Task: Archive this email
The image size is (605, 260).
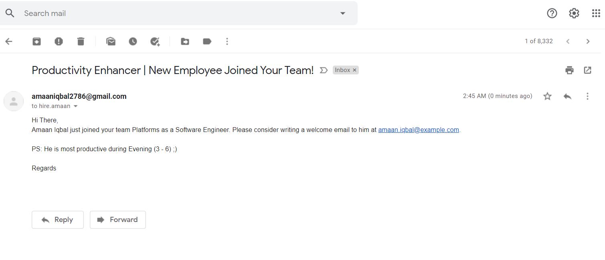Action: 36,41
